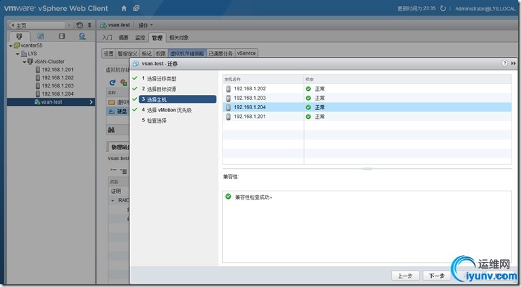Open navigator history clock icon

click(80, 25)
